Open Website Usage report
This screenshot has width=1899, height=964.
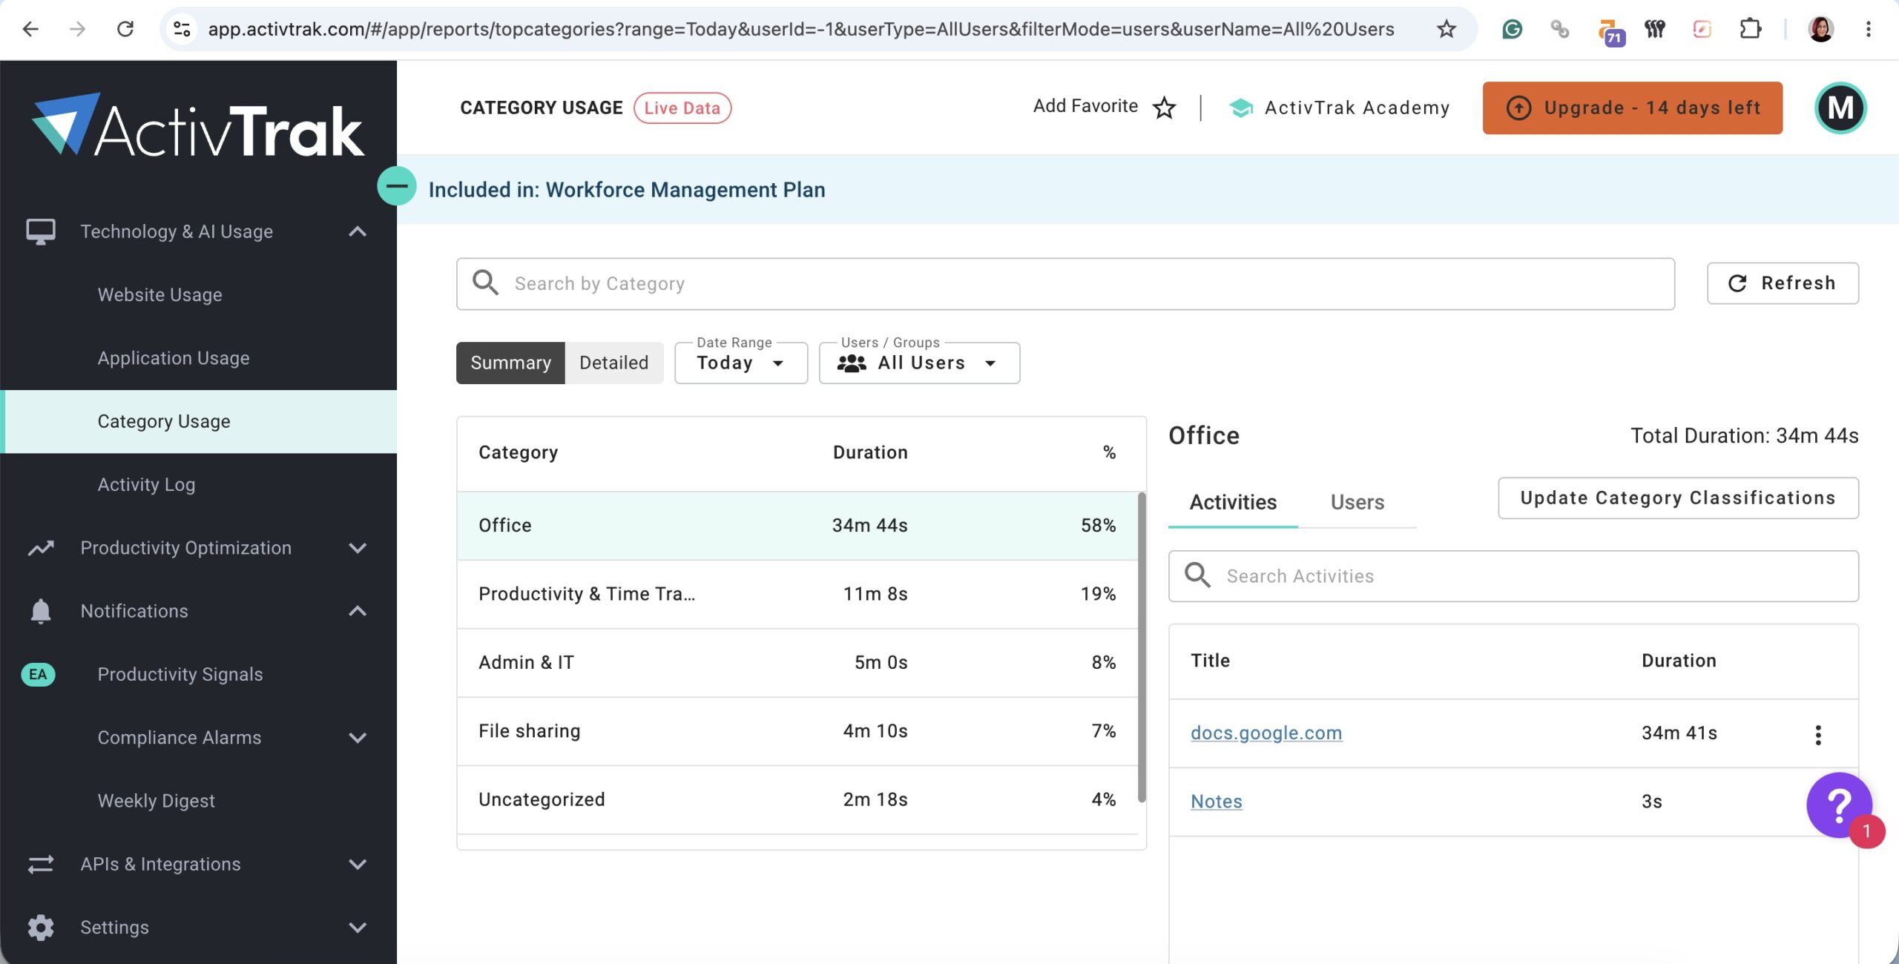pyautogui.click(x=159, y=294)
